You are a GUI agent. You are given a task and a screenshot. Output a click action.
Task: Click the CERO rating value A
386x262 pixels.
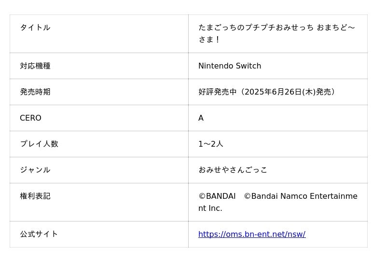201,118
